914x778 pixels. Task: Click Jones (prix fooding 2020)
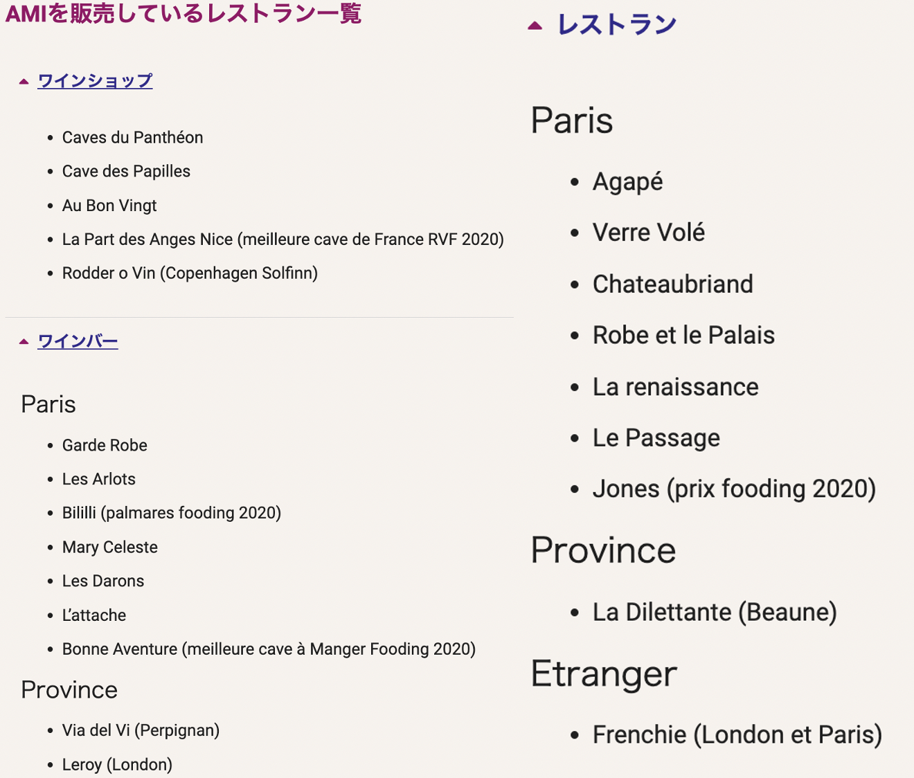734,489
